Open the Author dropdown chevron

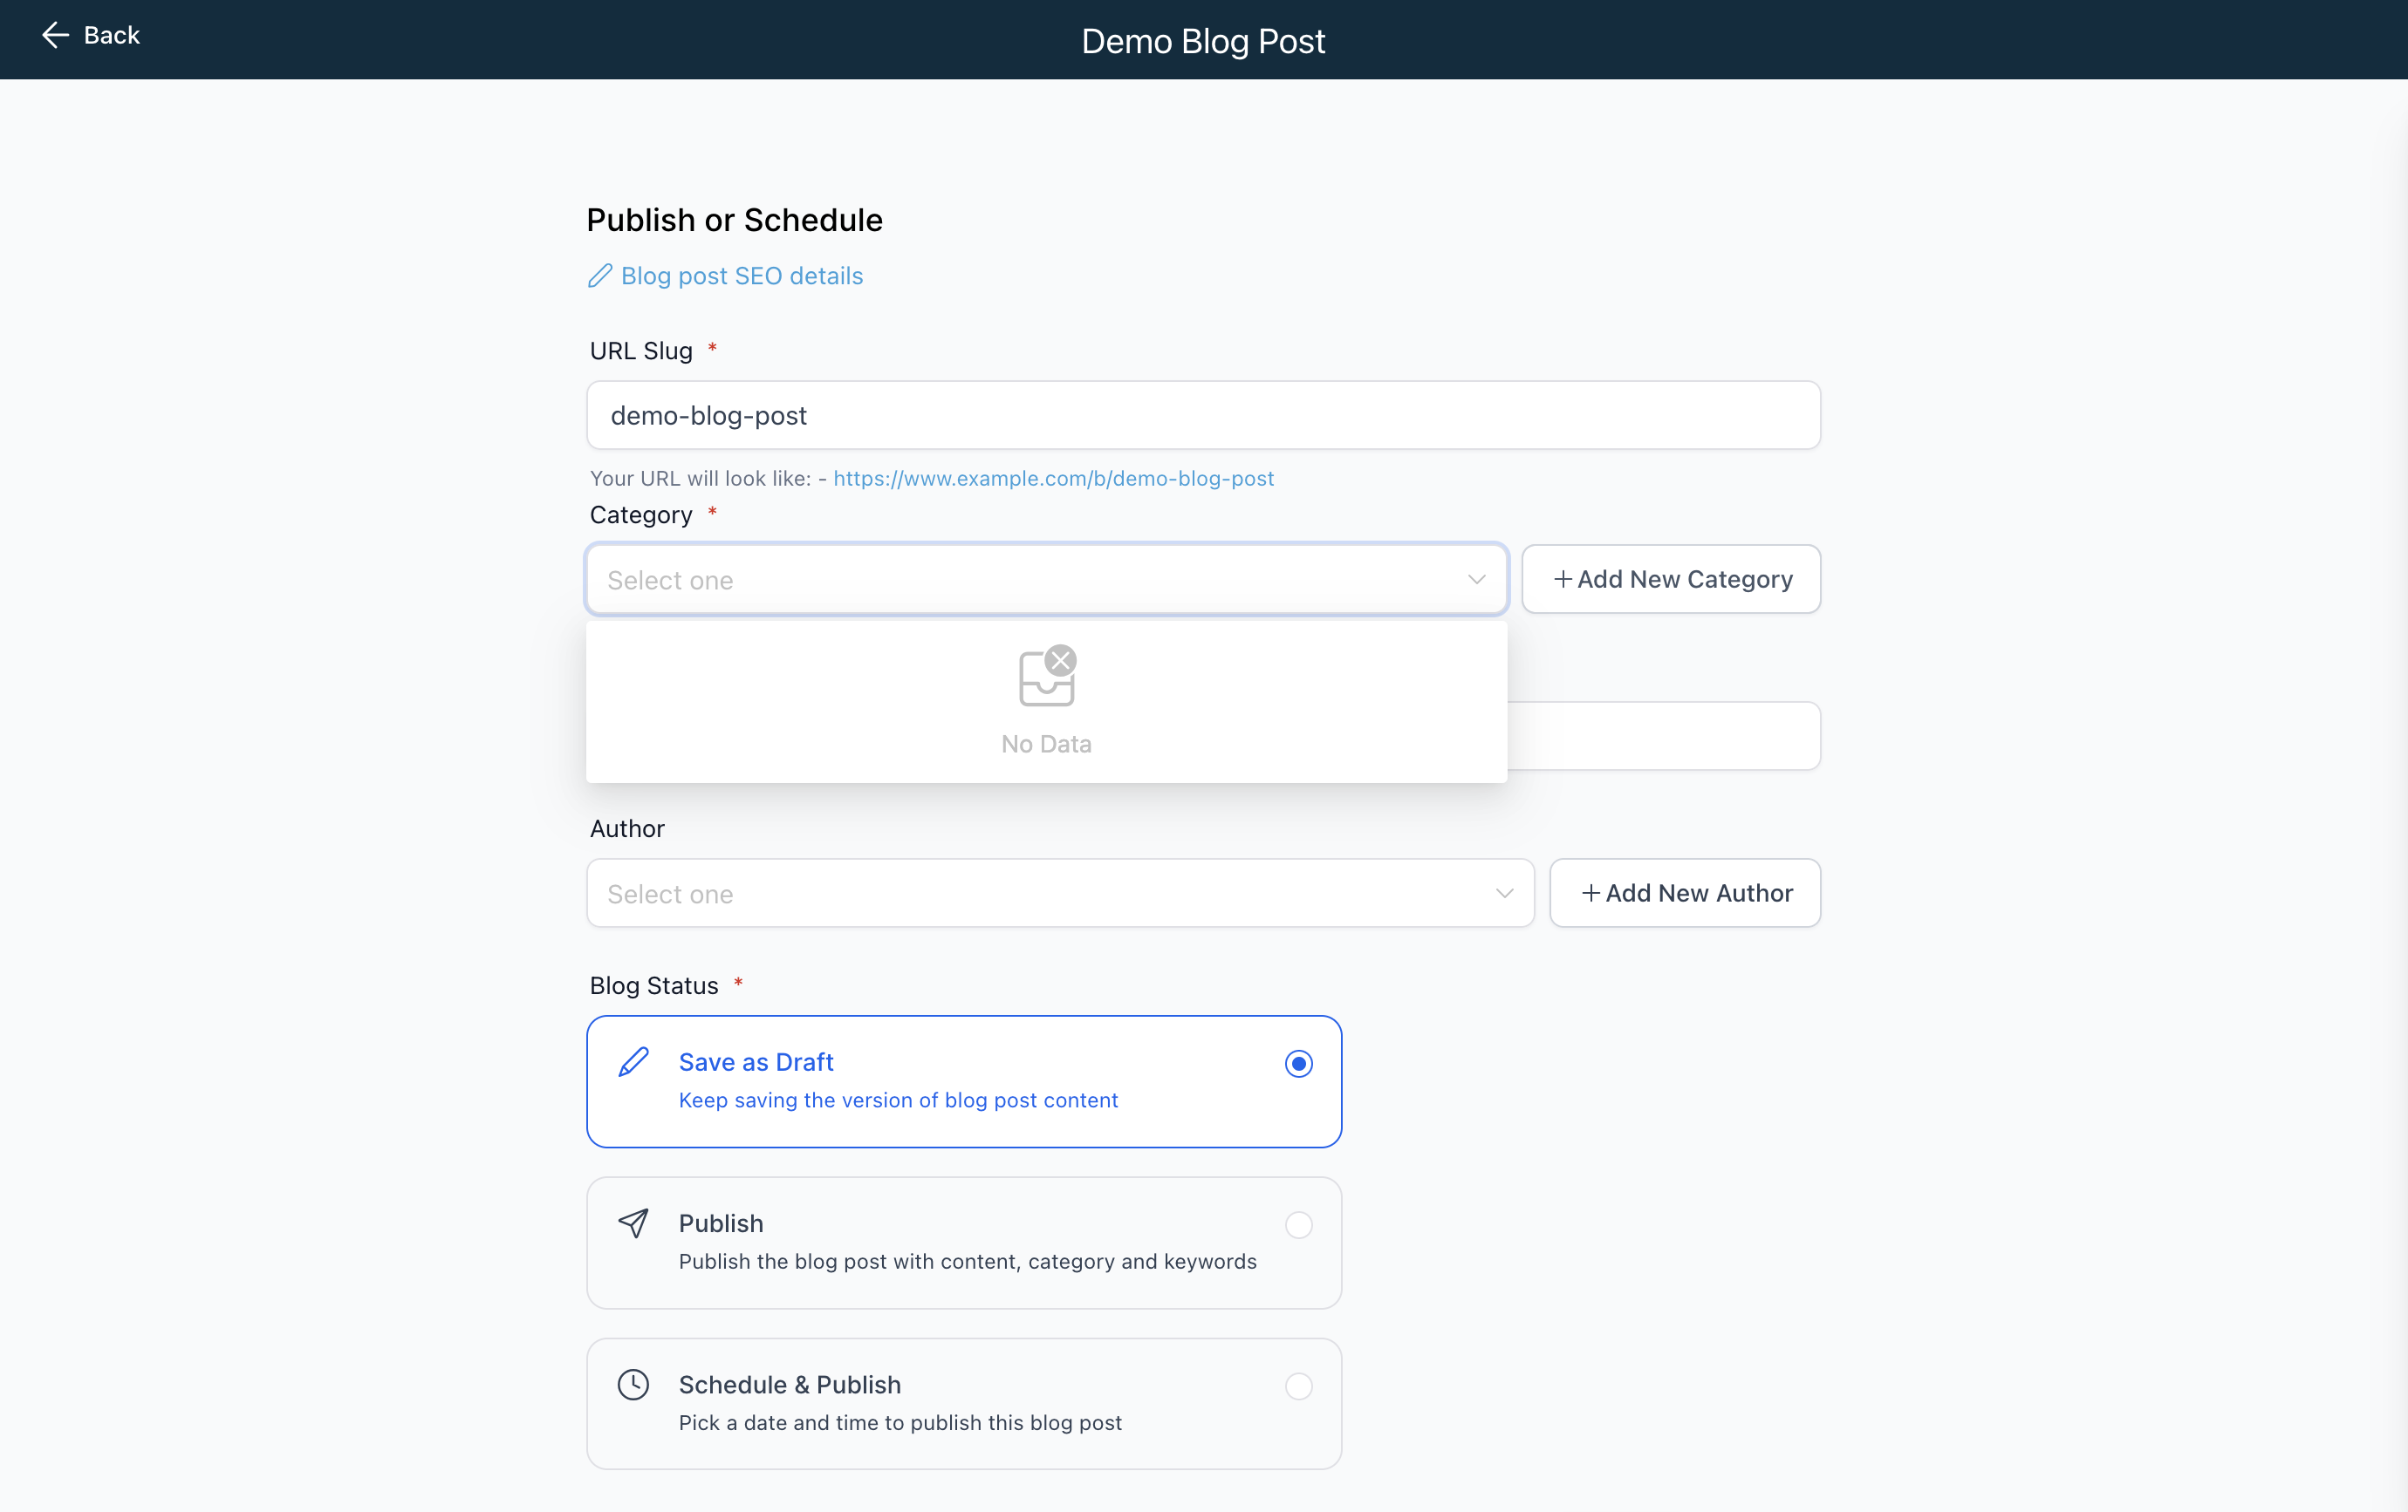1504,894
